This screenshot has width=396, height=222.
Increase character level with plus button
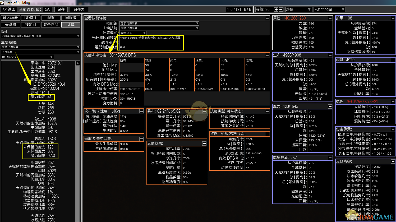click(x=276, y=10)
